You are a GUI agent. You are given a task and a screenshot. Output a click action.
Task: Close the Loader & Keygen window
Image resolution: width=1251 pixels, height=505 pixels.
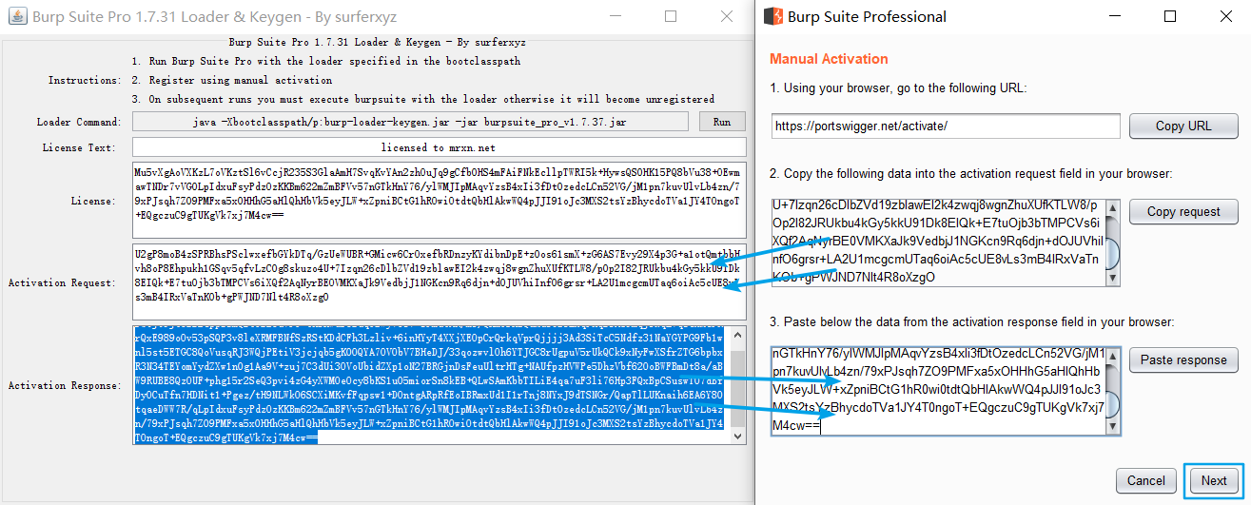point(727,16)
